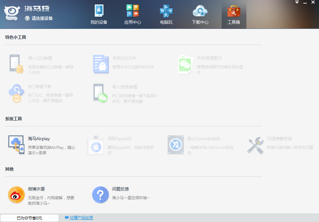
Task: Open the 手机微信图片 WeChat photo icon
Action: 185,64
